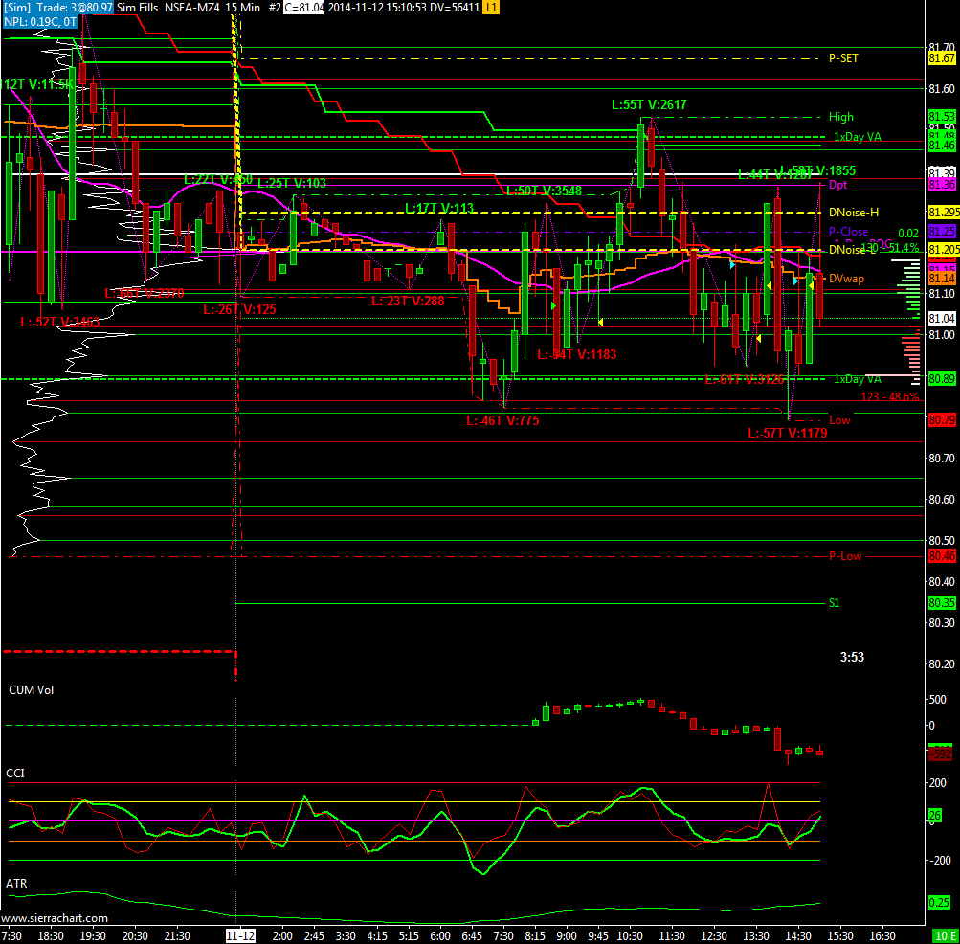Click the L:-46T V:775 swing label

click(x=502, y=421)
